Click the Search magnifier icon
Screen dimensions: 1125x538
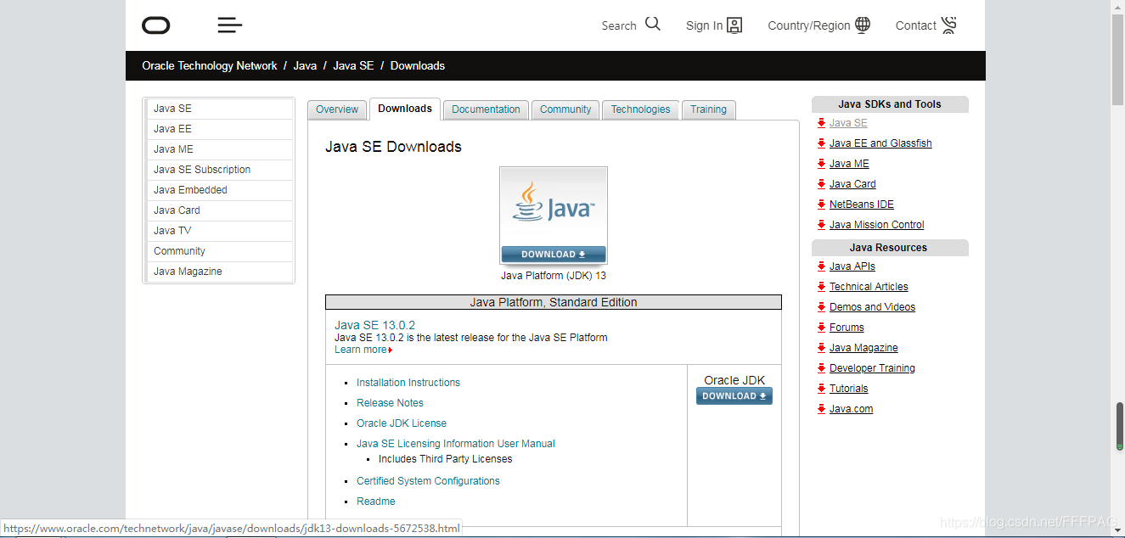pos(652,24)
